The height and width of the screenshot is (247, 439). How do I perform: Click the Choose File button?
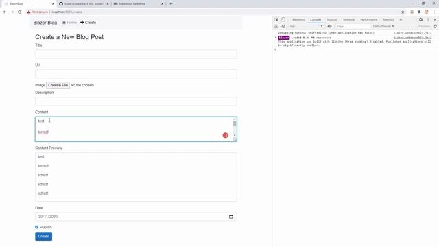pyautogui.click(x=58, y=85)
